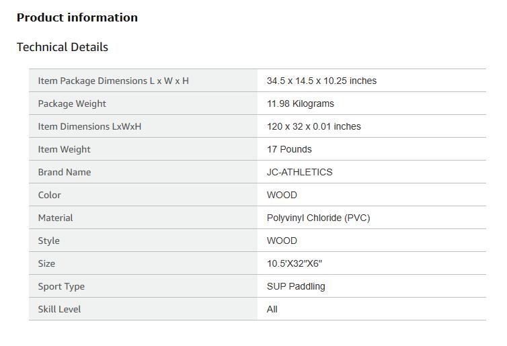Select the Item Package Dimensions label

point(113,81)
